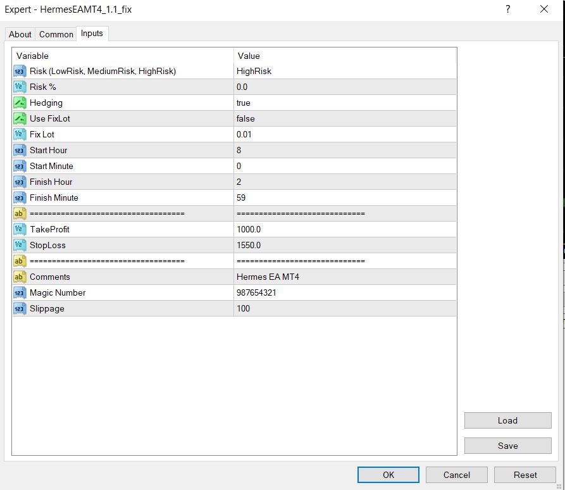Image resolution: width=565 pixels, height=490 pixels.
Task: Switch to the About tab
Action: 20,34
